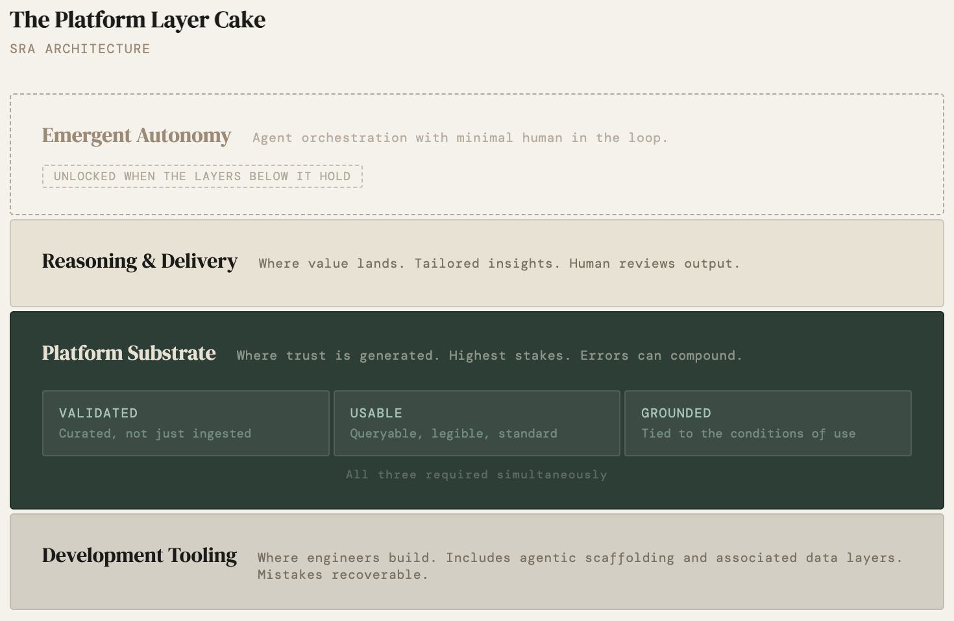Image resolution: width=954 pixels, height=621 pixels.
Task: Click the 'Tied to the conditions of use' text
Action: click(748, 434)
